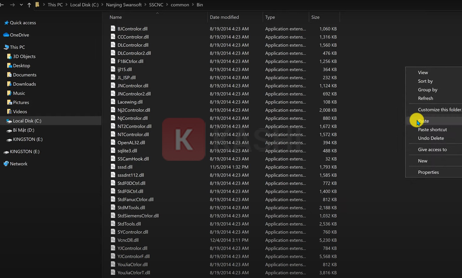
Task: Sort files by the Name column header
Action: pyautogui.click(x=116, y=17)
